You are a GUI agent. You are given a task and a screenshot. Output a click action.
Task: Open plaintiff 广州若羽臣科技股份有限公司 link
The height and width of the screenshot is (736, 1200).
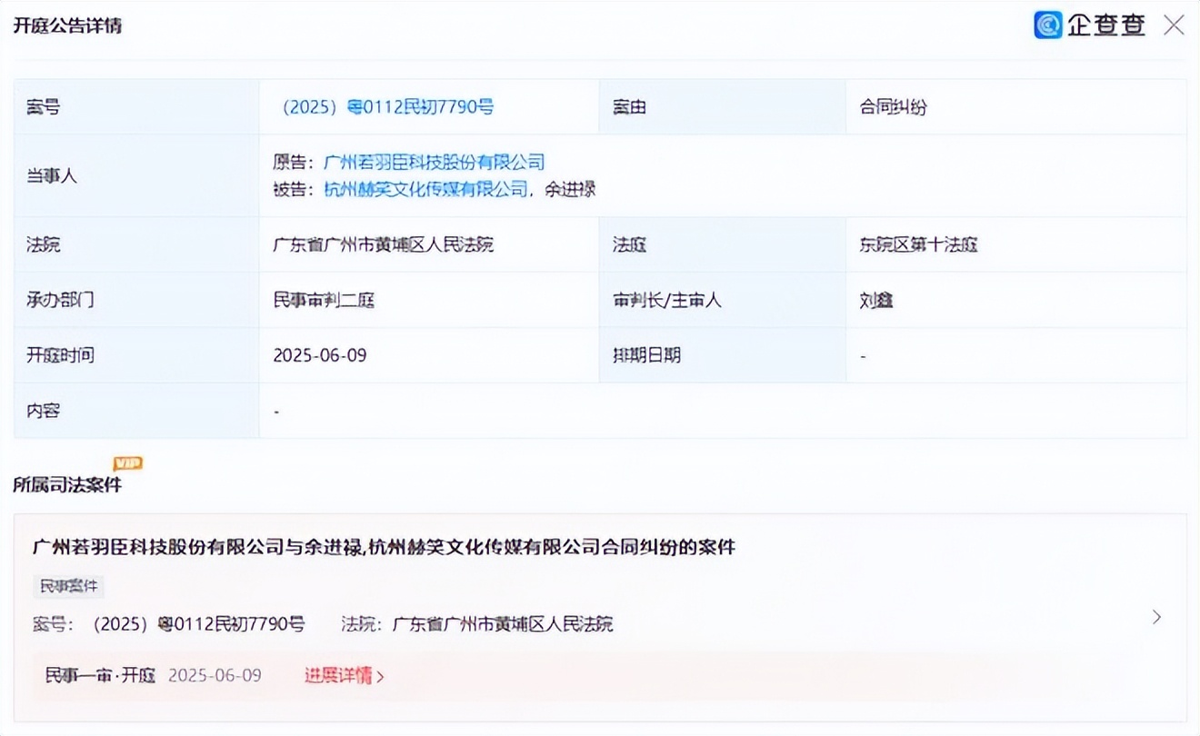pos(435,162)
